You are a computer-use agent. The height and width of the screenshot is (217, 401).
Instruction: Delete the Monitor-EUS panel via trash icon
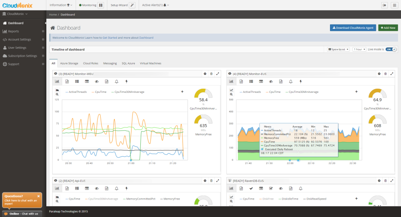tap(385, 73)
